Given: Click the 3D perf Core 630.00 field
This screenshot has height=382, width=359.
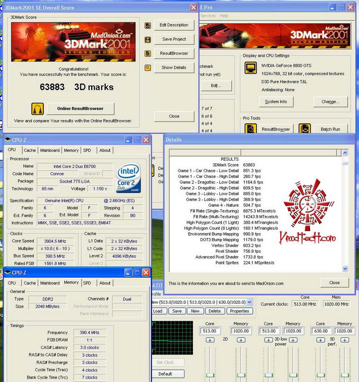Looking at the screenshot, I should [321, 331].
